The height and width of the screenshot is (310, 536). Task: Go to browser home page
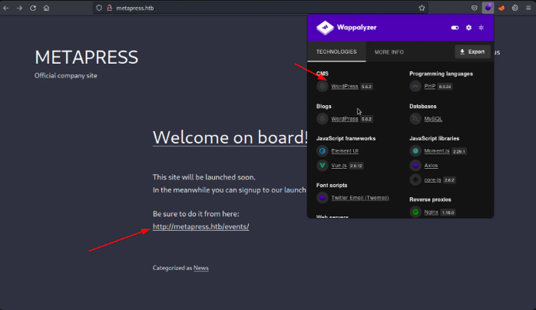click(46, 8)
